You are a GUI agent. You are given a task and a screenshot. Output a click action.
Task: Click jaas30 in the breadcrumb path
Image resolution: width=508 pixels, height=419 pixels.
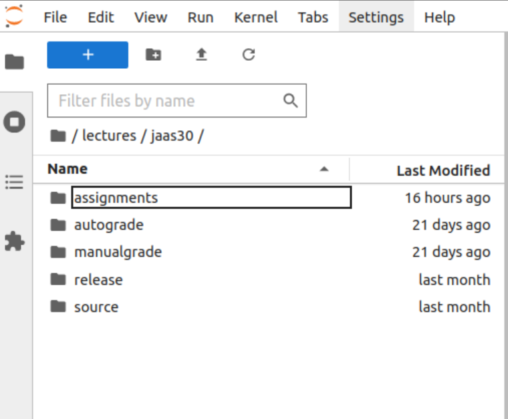(x=172, y=136)
